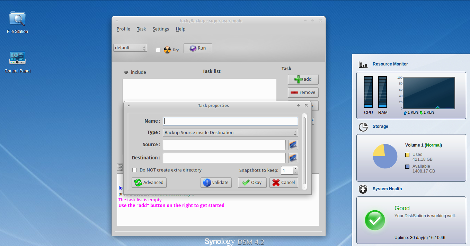Click the validate button
Viewport: 470px width, 246px height.
point(216,183)
